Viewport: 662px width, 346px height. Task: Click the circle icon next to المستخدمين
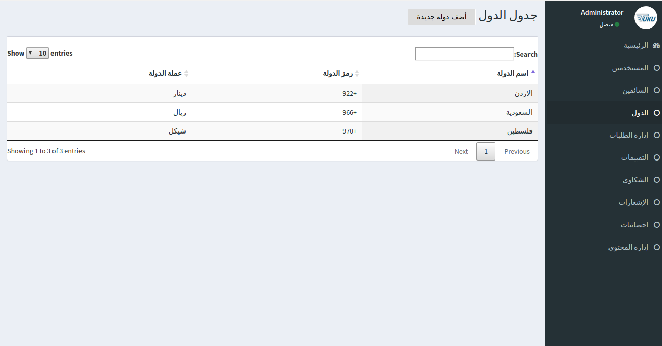[x=657, y=68]
